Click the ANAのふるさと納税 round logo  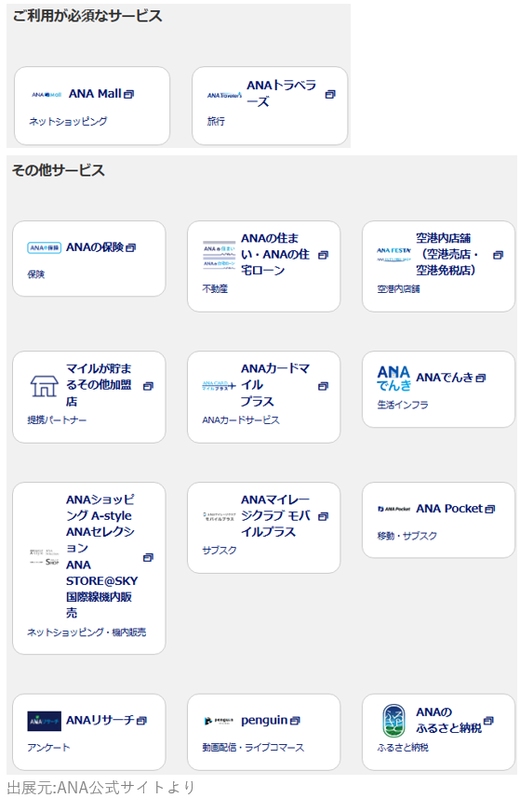point(393,721)
